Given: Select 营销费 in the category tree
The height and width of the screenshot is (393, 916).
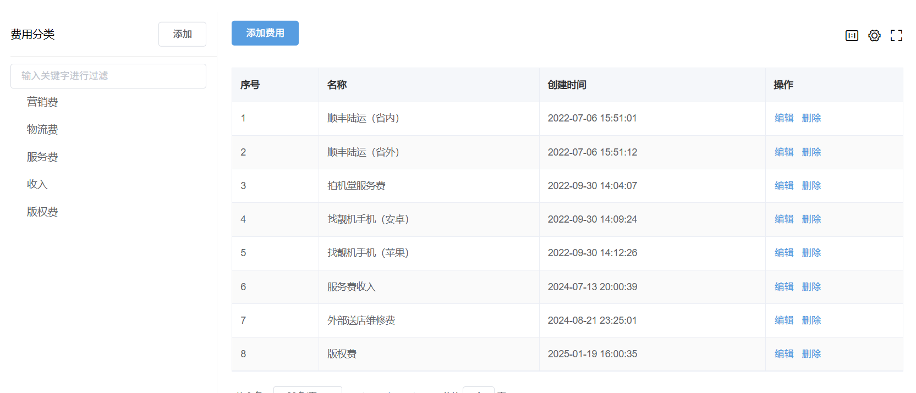Looking at the screenshot, I should point(42,102).
